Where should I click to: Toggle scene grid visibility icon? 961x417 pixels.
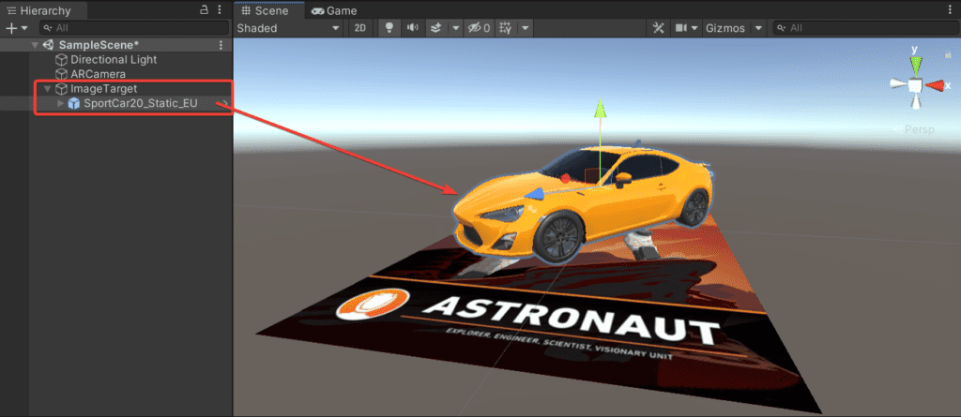coord(506,27)
